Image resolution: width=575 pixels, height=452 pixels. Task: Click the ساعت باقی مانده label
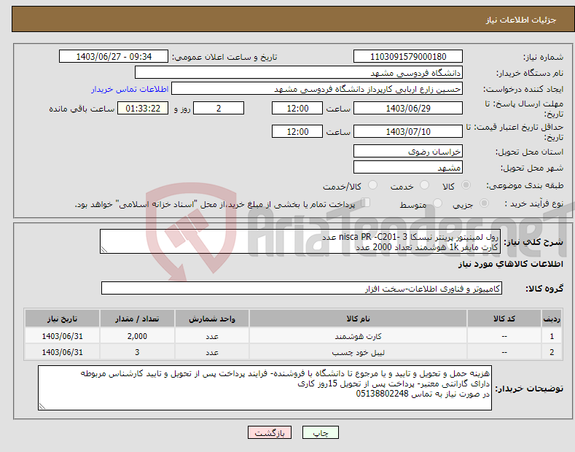82,109
